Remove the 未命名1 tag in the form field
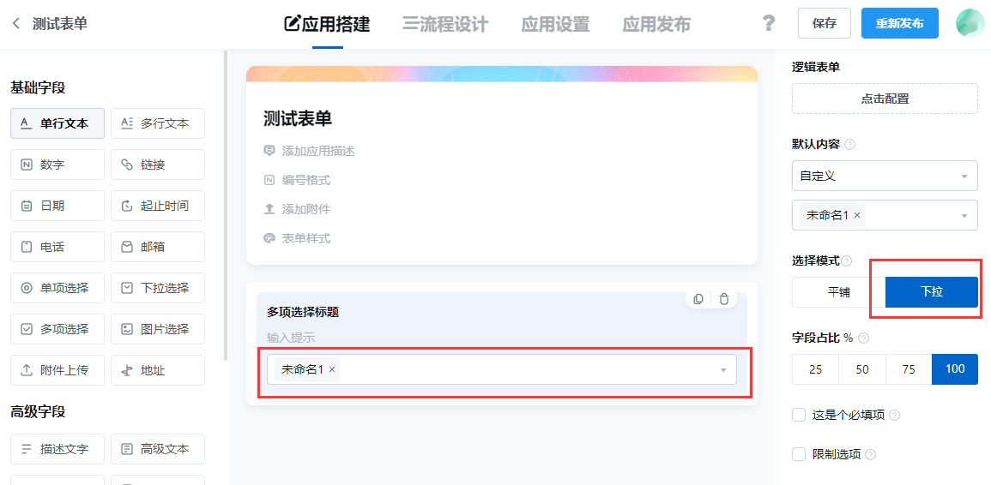 (333, 369)
